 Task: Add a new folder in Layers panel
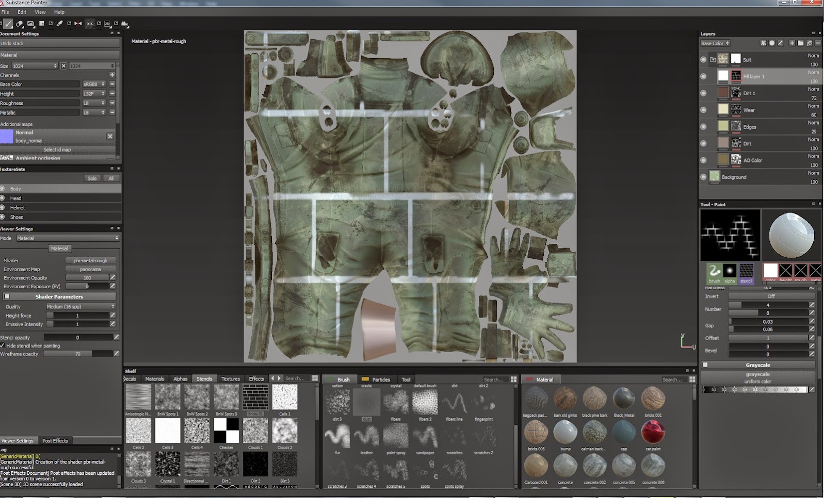tap(800, 43)
